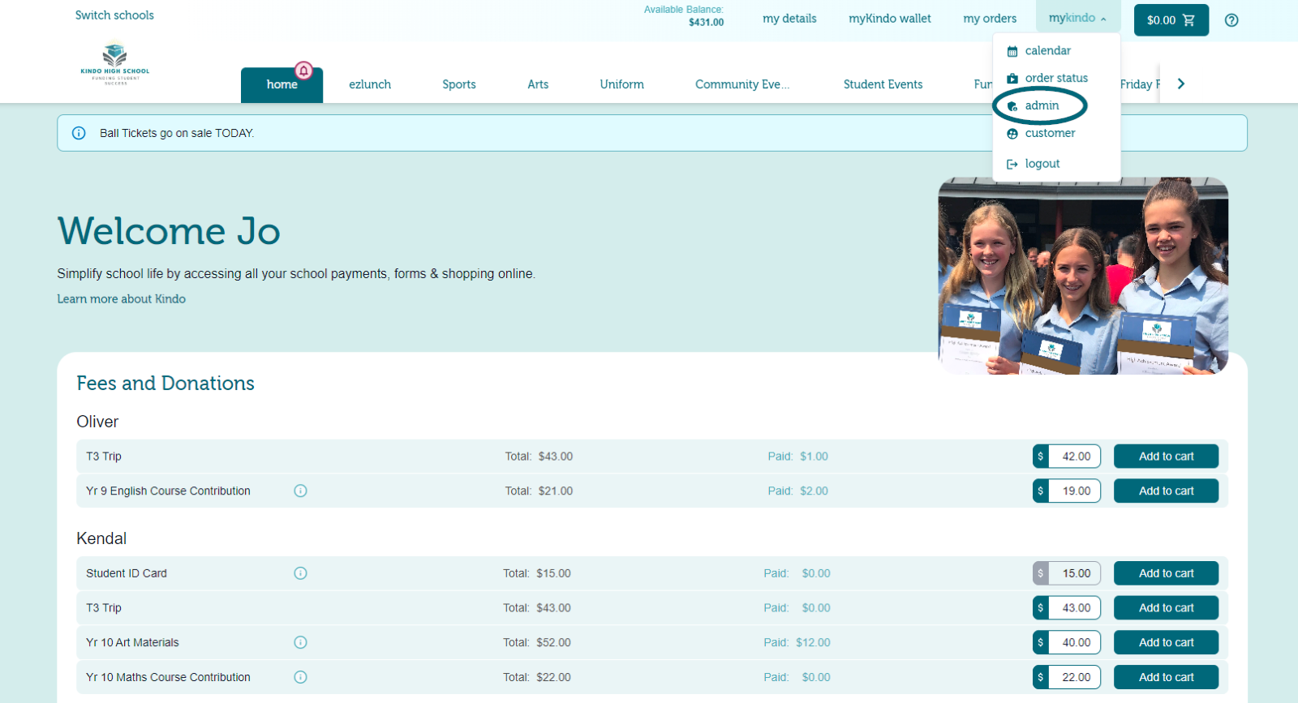The width and height of the screenshot is (1298, 703).
Task: Click the students photo thumbnail
Action: pos(1083,276)
